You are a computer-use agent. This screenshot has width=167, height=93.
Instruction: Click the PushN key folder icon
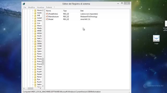click(x=35, y=72)
